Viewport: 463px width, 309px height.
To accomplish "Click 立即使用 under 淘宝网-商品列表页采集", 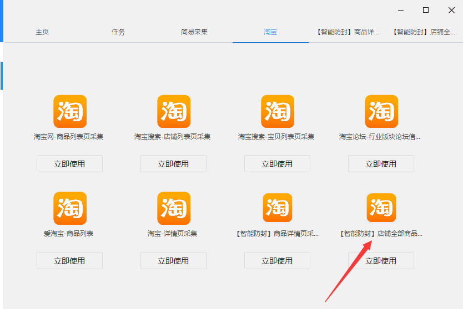I will (x=70, y=164).
